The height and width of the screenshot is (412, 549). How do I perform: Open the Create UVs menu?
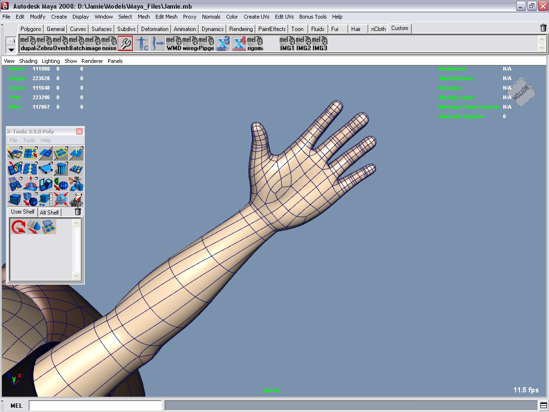256,17
